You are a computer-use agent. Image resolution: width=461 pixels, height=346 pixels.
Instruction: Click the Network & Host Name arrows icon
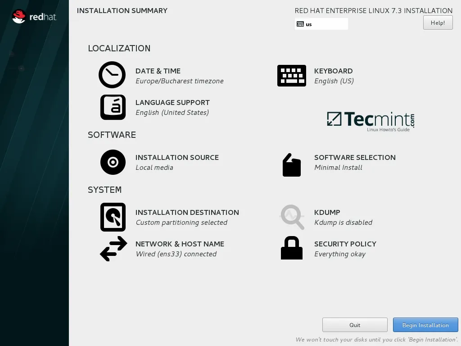(113, 248)
